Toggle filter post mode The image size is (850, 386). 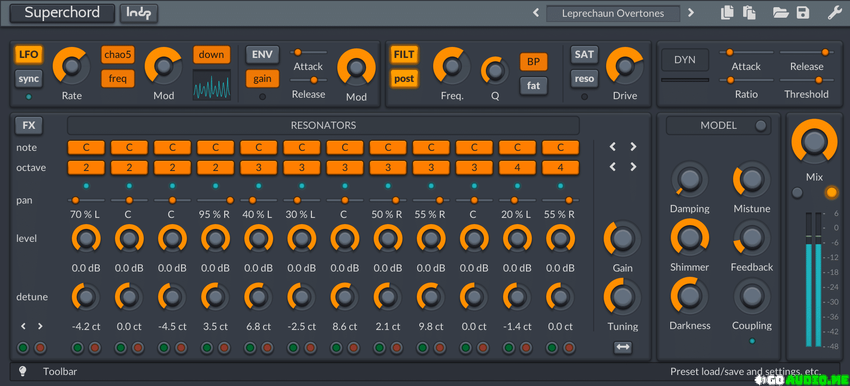(x=404, y=79)
